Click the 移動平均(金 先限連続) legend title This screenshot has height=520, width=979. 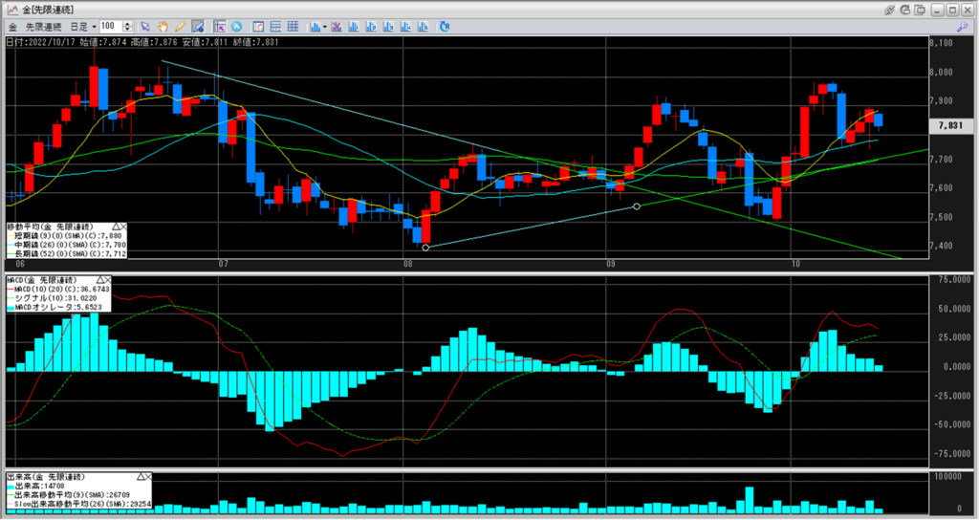[50, 227]
